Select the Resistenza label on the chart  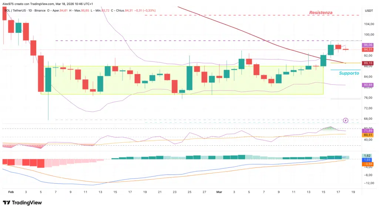coord(321,13)
